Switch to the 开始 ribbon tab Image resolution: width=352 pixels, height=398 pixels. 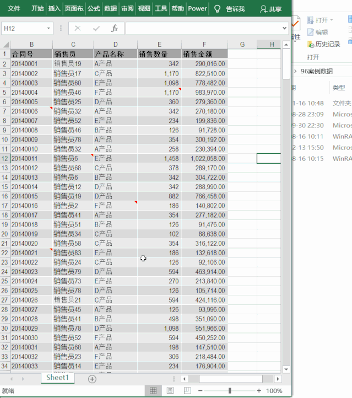[x=37, y=9]
